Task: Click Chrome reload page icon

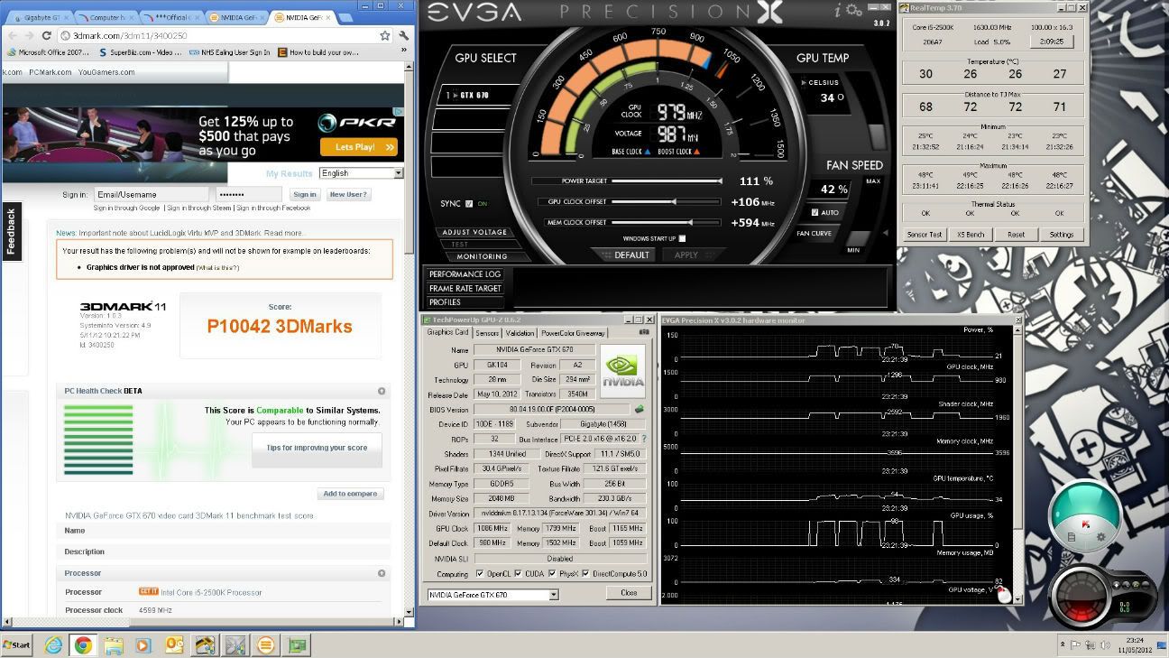Action: tap(48, 35)
